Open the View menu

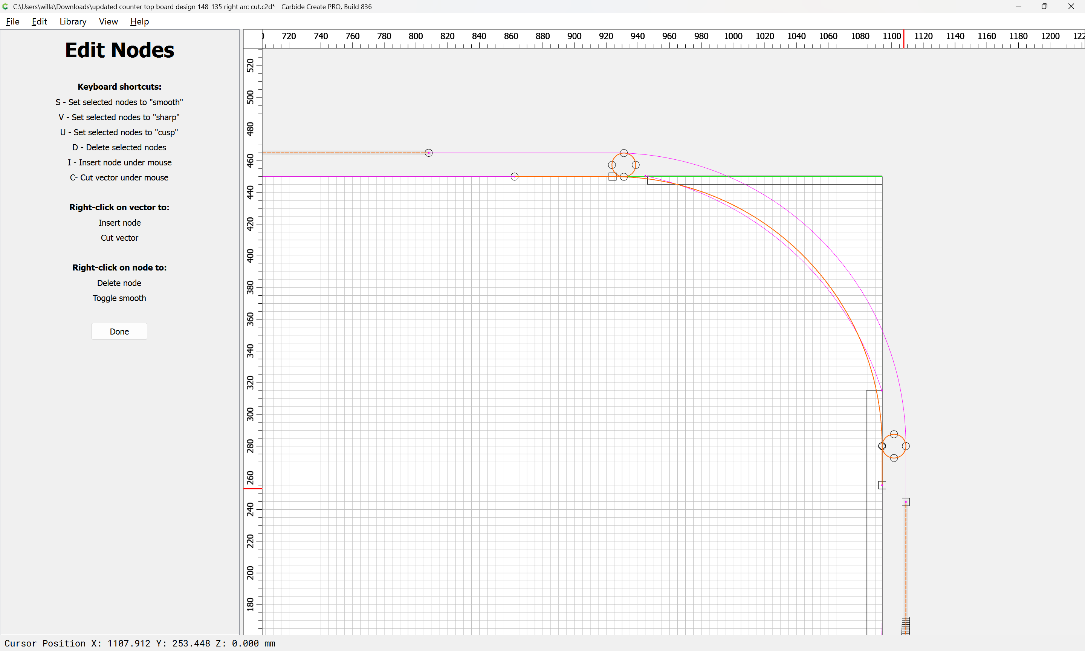click(x=108, y=21)
